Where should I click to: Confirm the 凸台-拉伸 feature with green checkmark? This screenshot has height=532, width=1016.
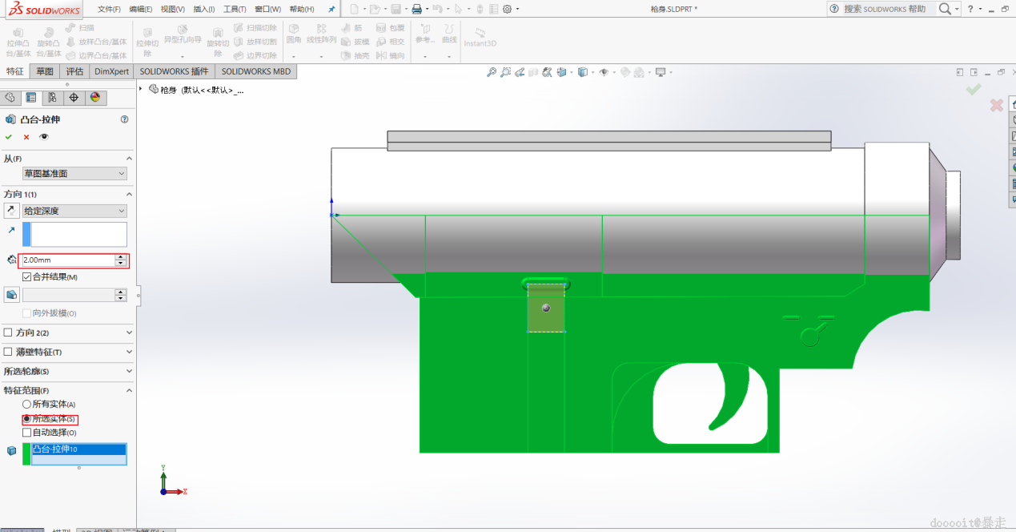coord(9,137)
